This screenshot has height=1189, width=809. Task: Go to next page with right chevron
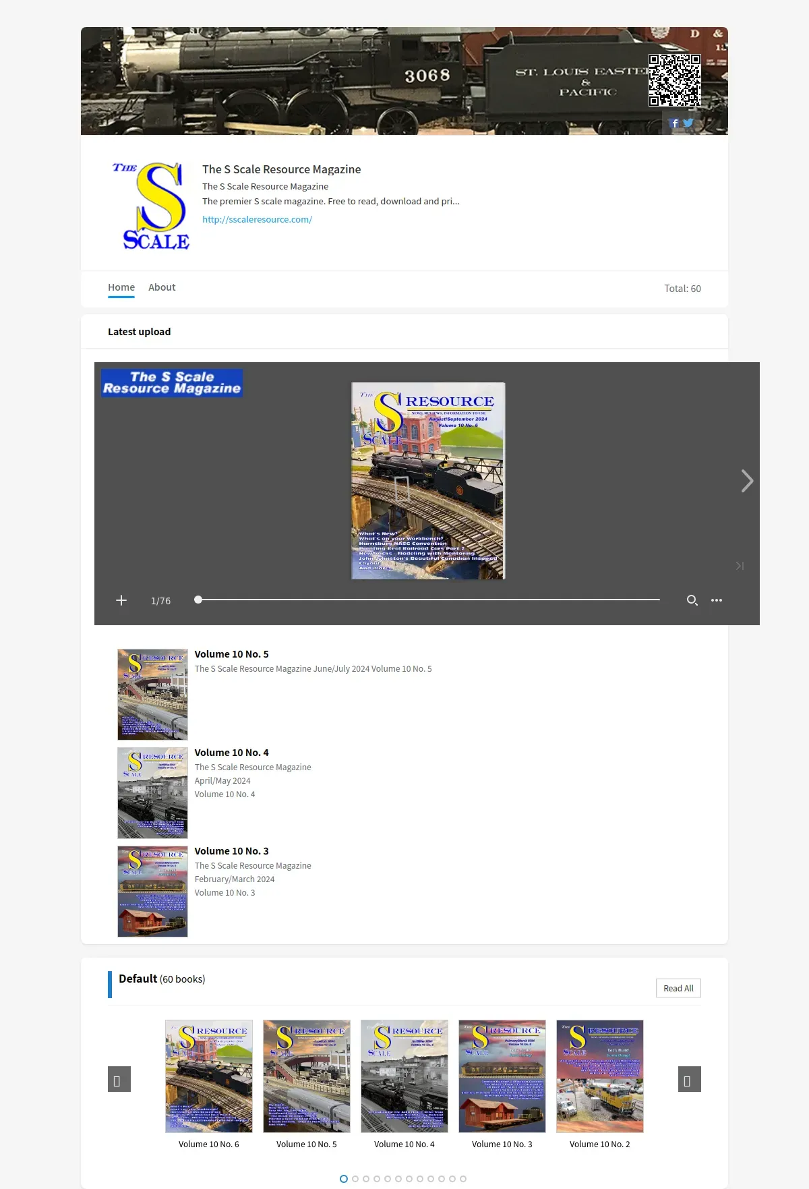[747, 481]
